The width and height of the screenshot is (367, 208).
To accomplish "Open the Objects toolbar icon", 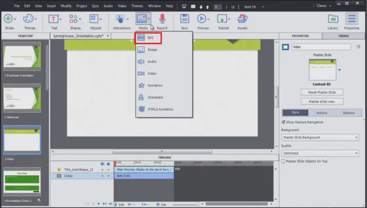I will coord(94,19).
